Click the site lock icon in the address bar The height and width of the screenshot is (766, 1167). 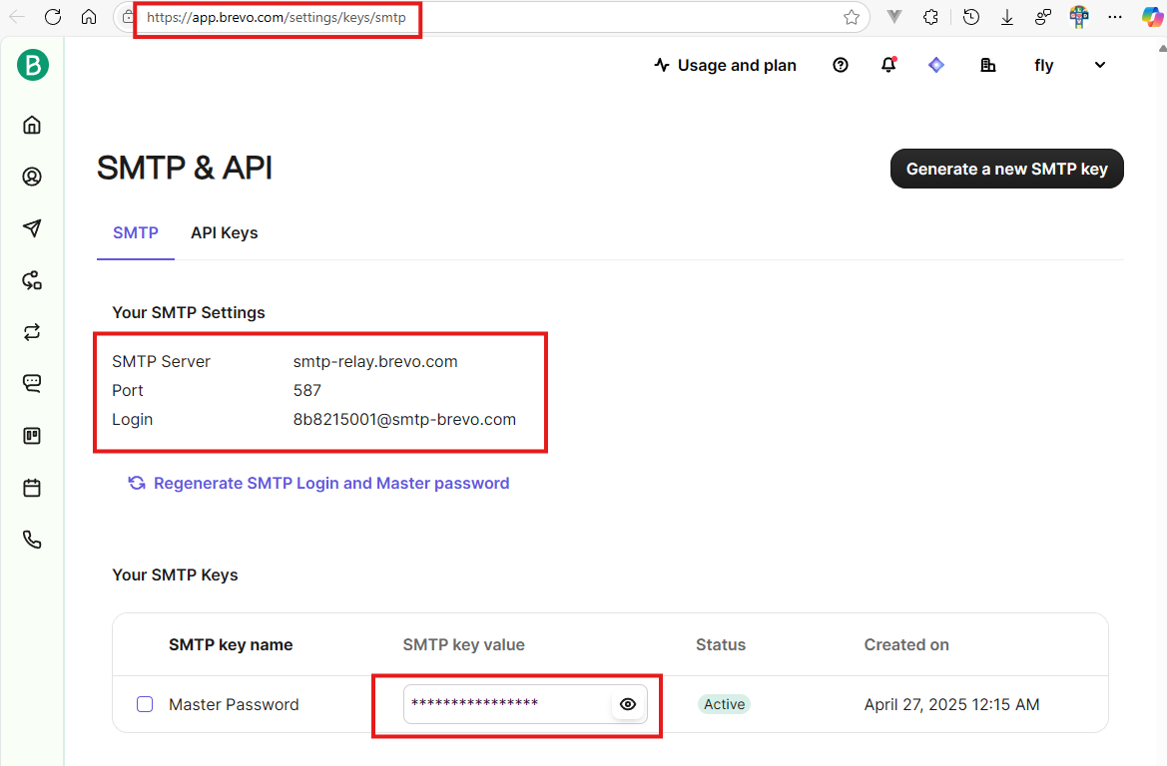tap(129, 17)
